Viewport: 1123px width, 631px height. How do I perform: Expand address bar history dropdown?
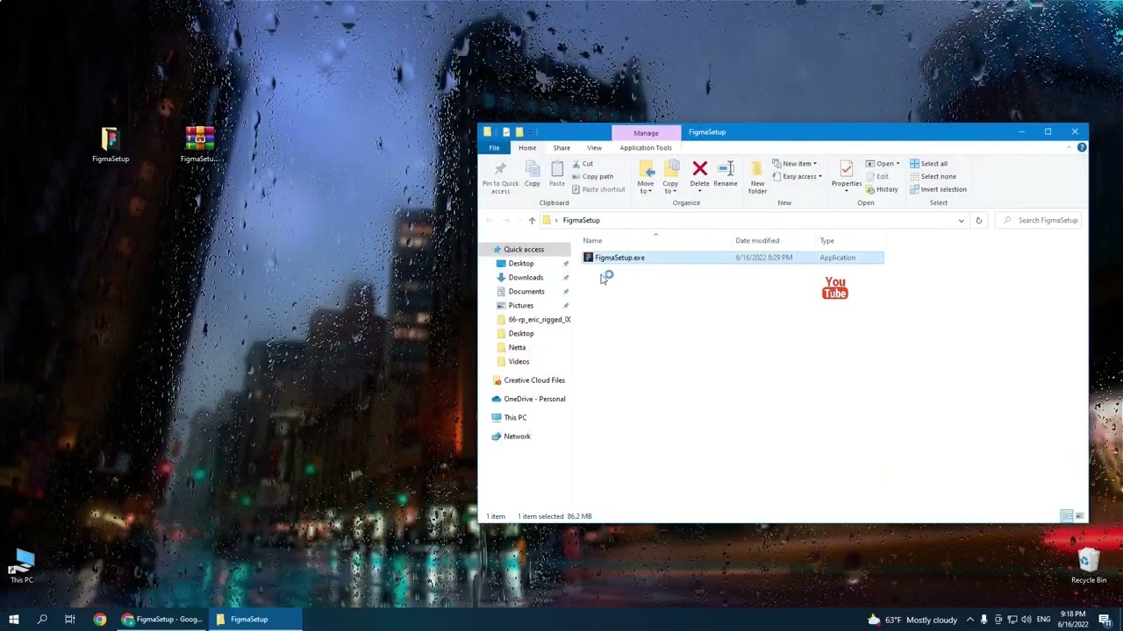[x=962, y=221]
